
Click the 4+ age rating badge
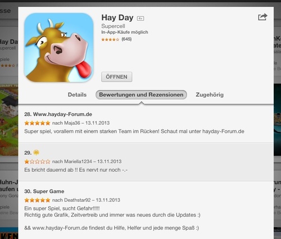(140, 19)
